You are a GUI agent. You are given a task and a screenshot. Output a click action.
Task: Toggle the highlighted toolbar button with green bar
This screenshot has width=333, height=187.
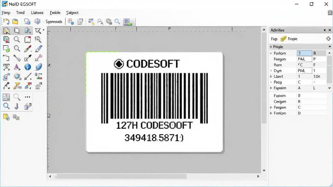pyautogui.click(x=128, y=22)
